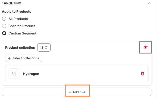Click the Apply to Products heading
Image resolution: width=157 pixels, height=99 pixels.
point(17,12)
